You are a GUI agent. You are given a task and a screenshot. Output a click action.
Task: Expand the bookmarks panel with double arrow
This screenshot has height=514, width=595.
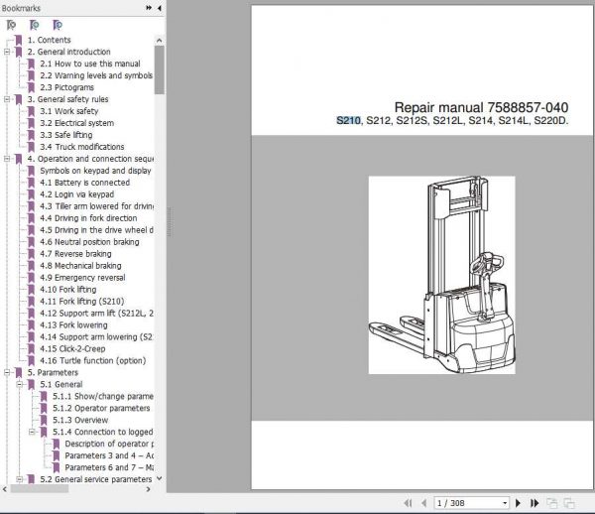149,8
